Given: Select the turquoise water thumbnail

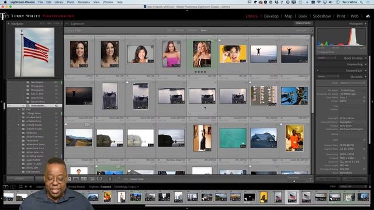Looking at the screenshot, I should (233, 138).
